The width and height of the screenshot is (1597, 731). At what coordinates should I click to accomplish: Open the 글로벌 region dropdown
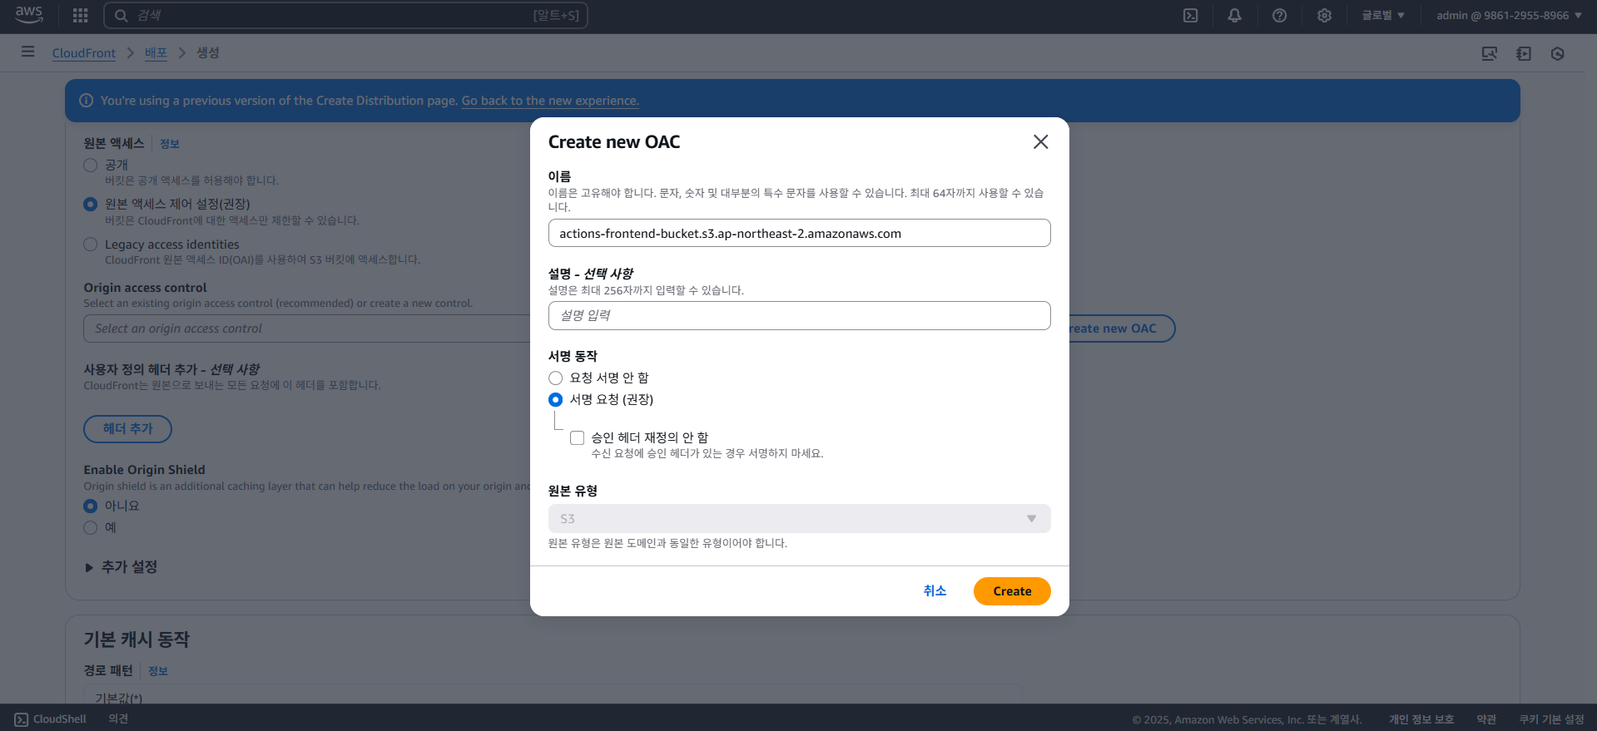[x=1383, y=15]
